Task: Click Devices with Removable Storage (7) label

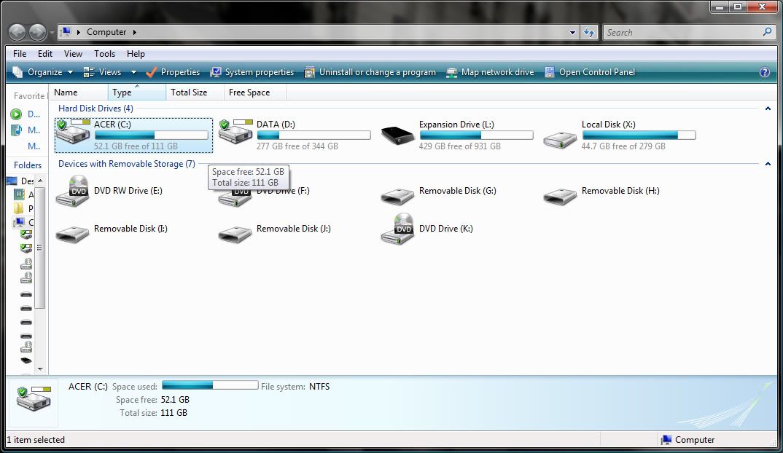Action: tap(127, 164)
